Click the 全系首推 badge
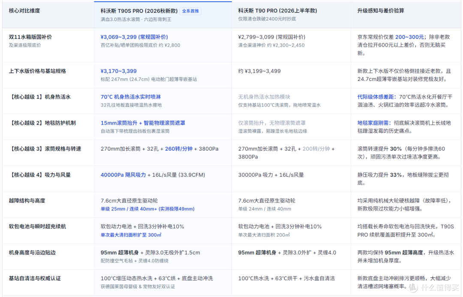This screenshot has height=297, width=463. tap(190, 11)
